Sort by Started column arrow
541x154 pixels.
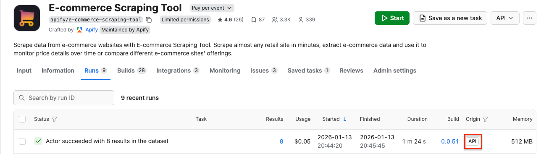coord(345,119)
